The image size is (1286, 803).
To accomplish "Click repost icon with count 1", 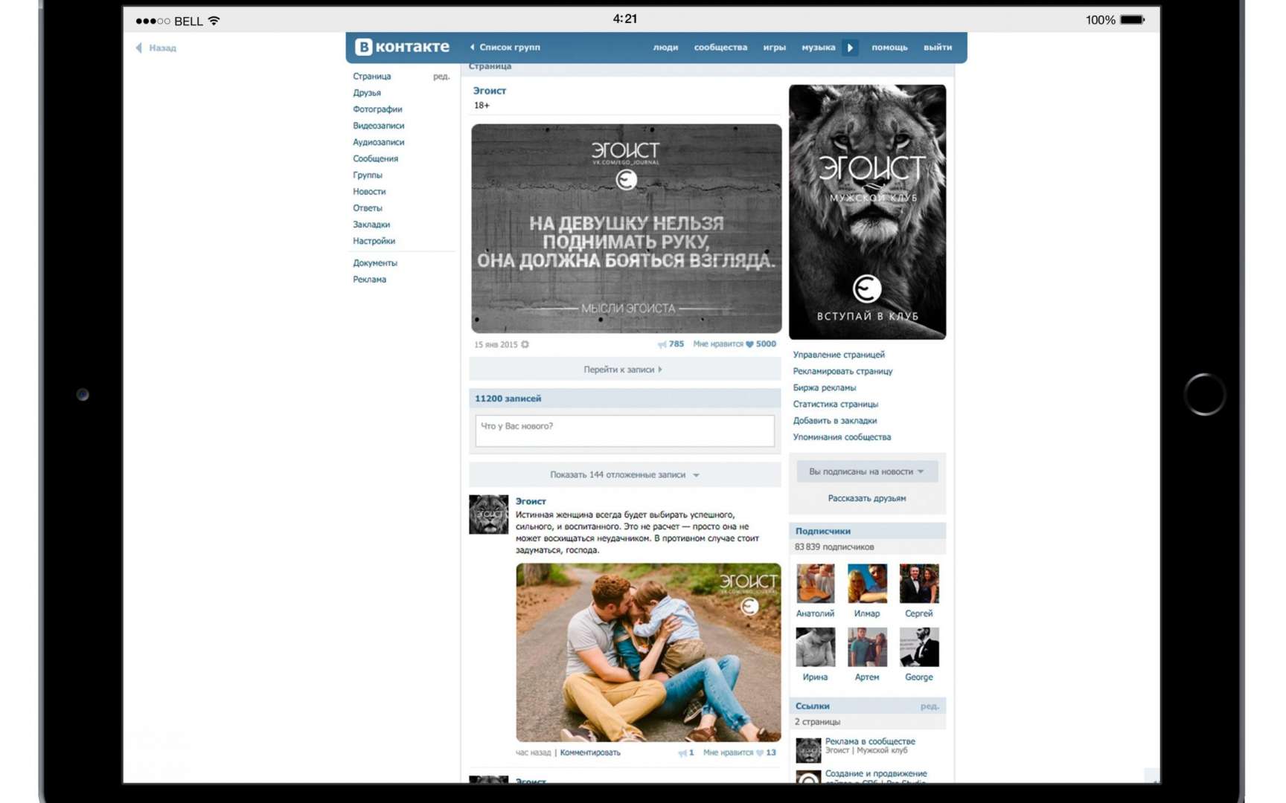I will pyautogui.click(x=682, y=752).
